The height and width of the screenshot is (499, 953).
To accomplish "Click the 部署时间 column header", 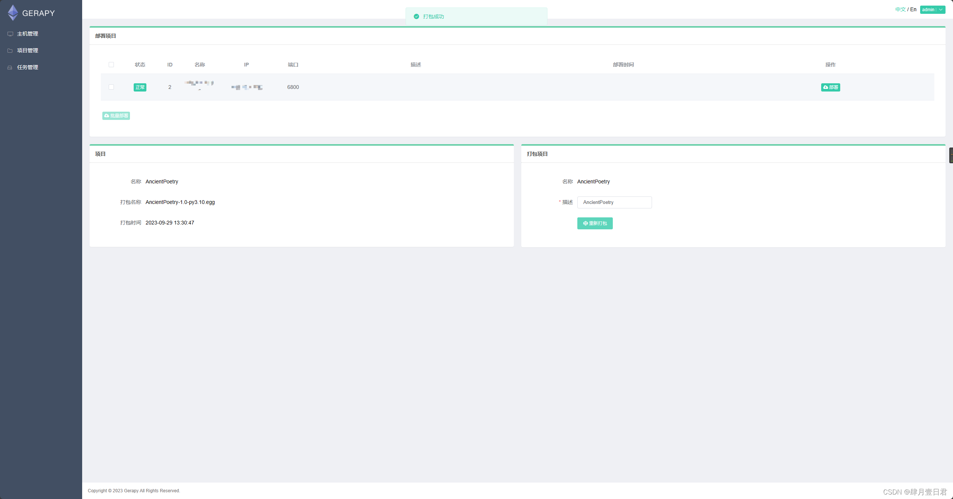I will click(x=623, y=65).
